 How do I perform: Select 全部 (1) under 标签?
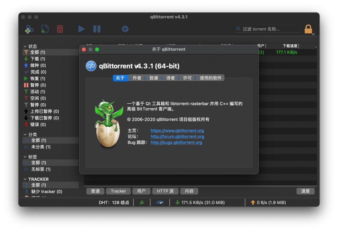[x=51, y=163]
